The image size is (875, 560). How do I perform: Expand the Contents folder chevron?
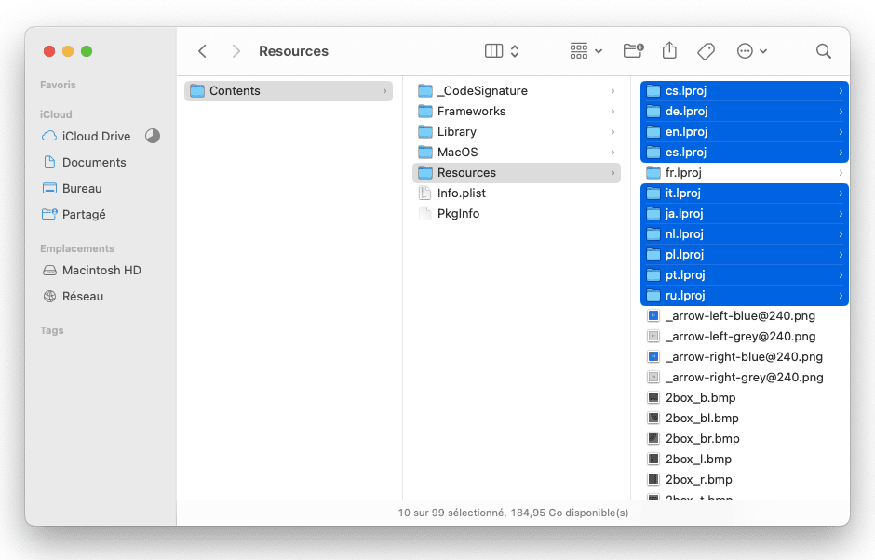click(x=384, y=91)
